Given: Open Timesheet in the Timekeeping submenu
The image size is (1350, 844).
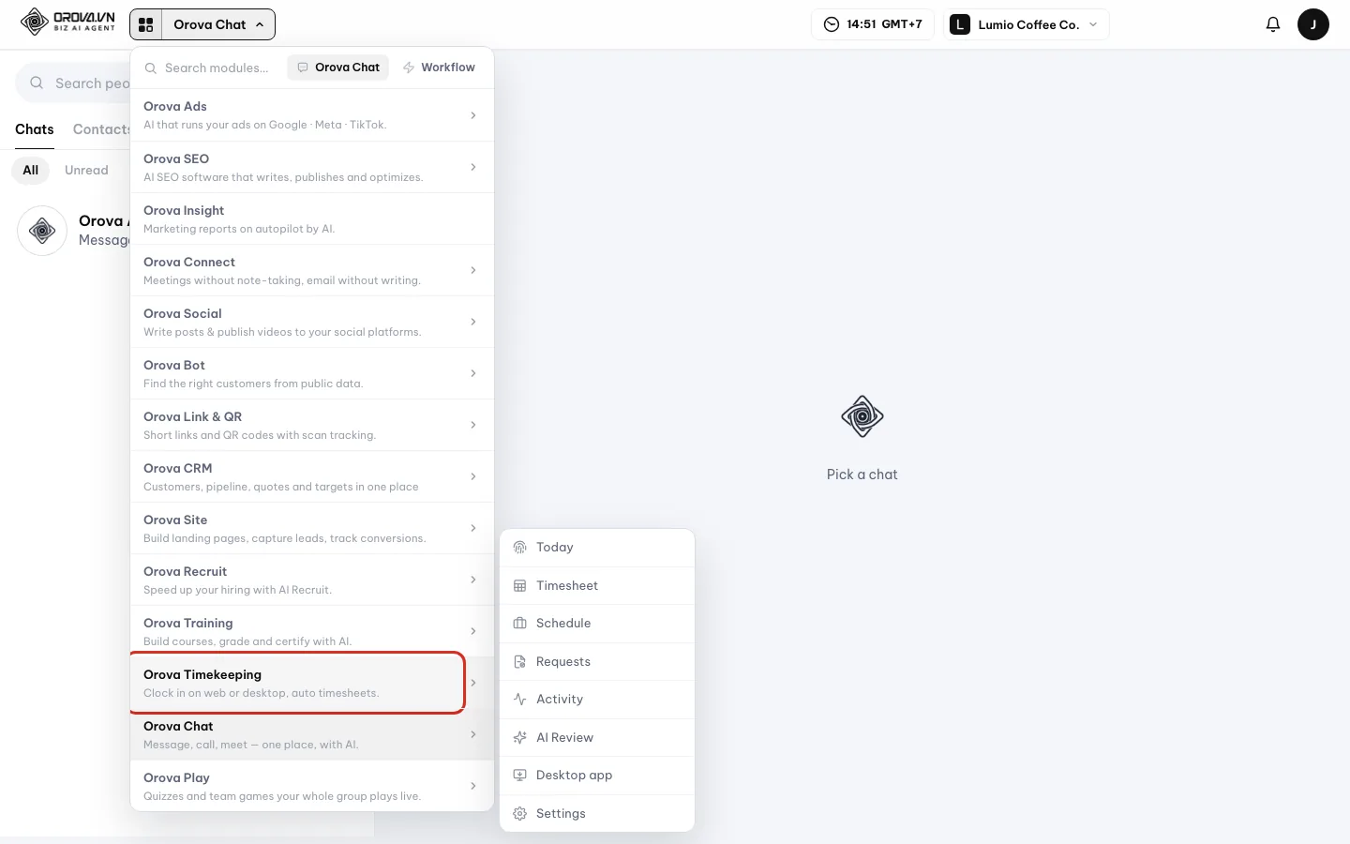Looking at the screenshot, I should (597, 586).
